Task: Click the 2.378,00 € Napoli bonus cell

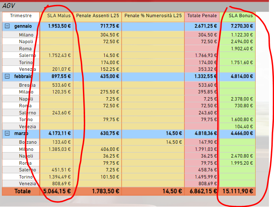Action: pyautogui.click(x=242, y=99)
